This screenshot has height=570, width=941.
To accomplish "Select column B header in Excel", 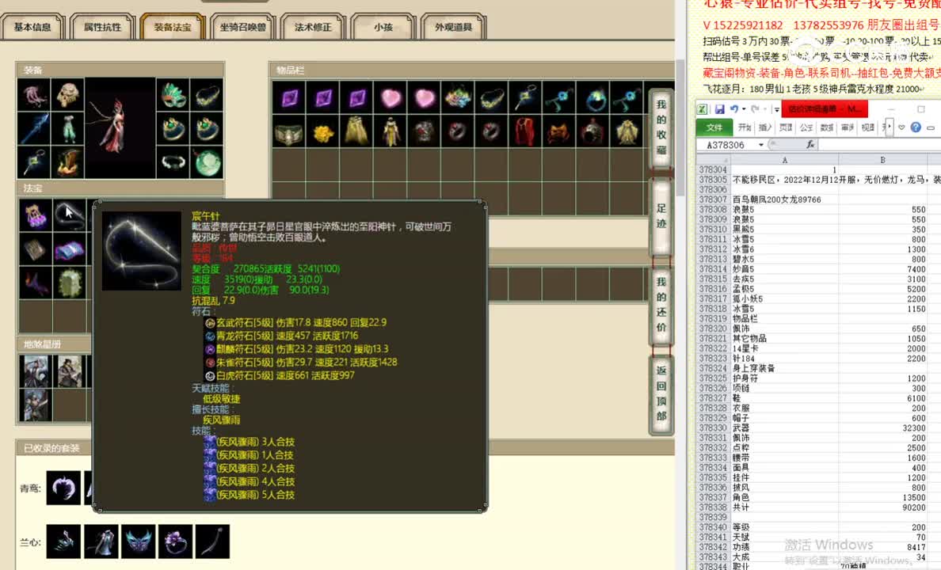I will tap(883, 160).
